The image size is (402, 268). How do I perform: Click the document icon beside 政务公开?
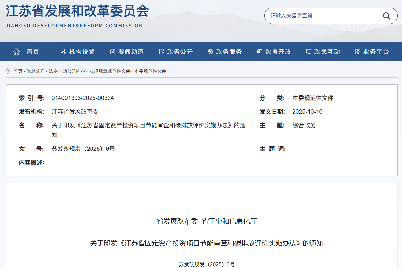pos(161,52)
